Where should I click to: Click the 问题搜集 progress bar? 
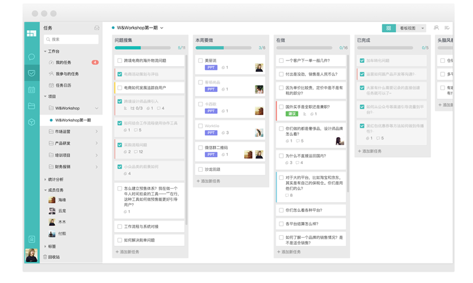tap(143, 48)
